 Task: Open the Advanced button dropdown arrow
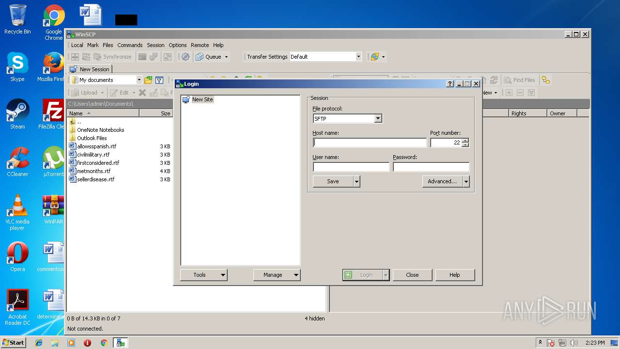[466, 181]
